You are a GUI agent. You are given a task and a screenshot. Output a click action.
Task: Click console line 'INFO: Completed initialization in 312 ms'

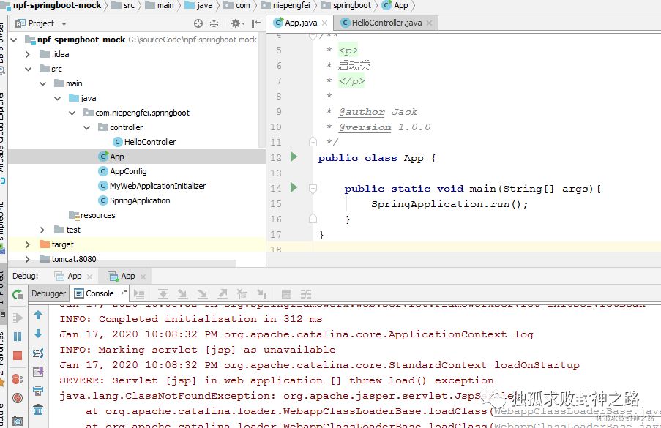[190, 319]
